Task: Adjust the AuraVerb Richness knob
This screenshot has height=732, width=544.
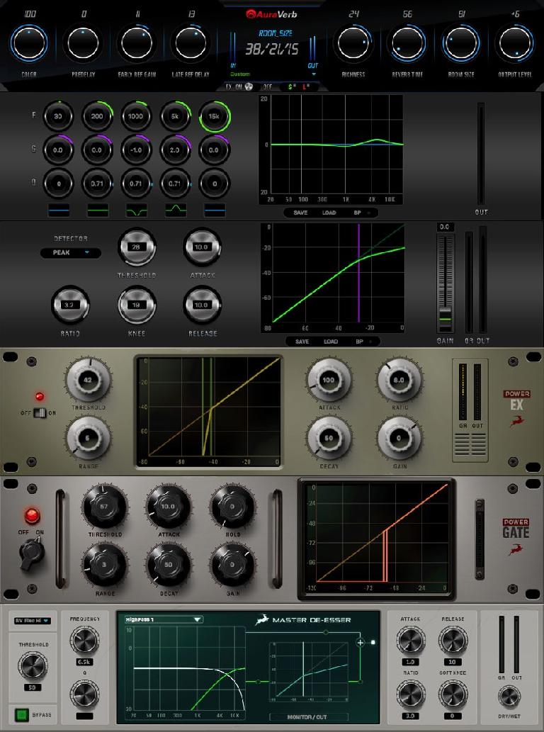Action: pyautogui.click(x=353, y=43)
